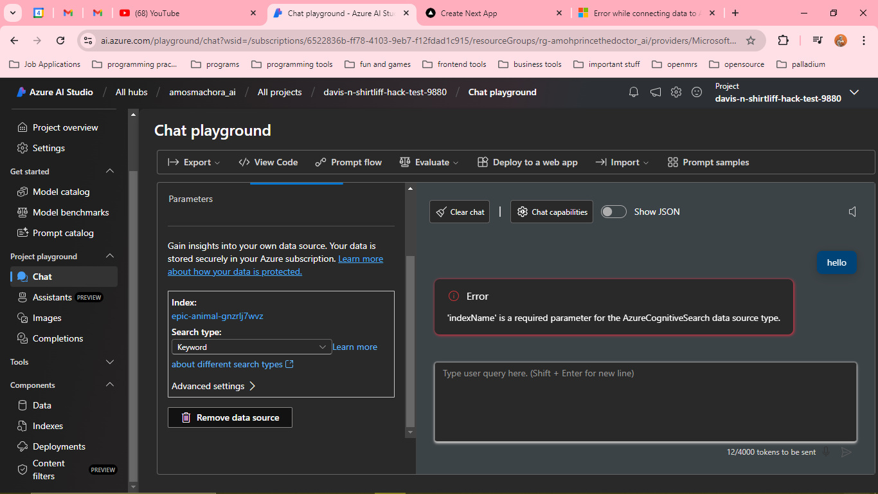Open Deployments under Components

(64, 446)
